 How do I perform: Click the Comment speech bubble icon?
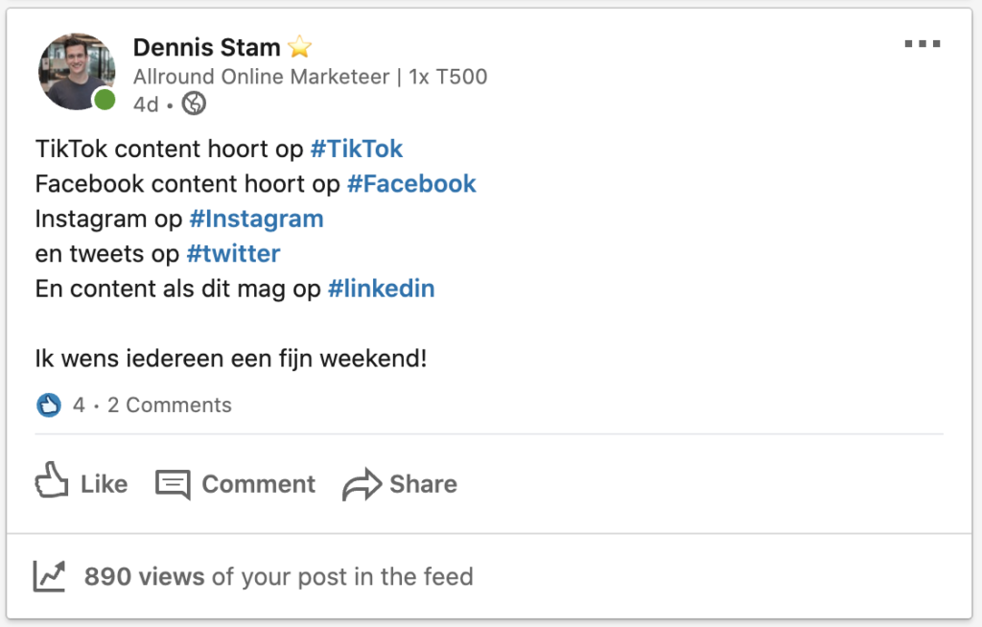tap(173, 485)
